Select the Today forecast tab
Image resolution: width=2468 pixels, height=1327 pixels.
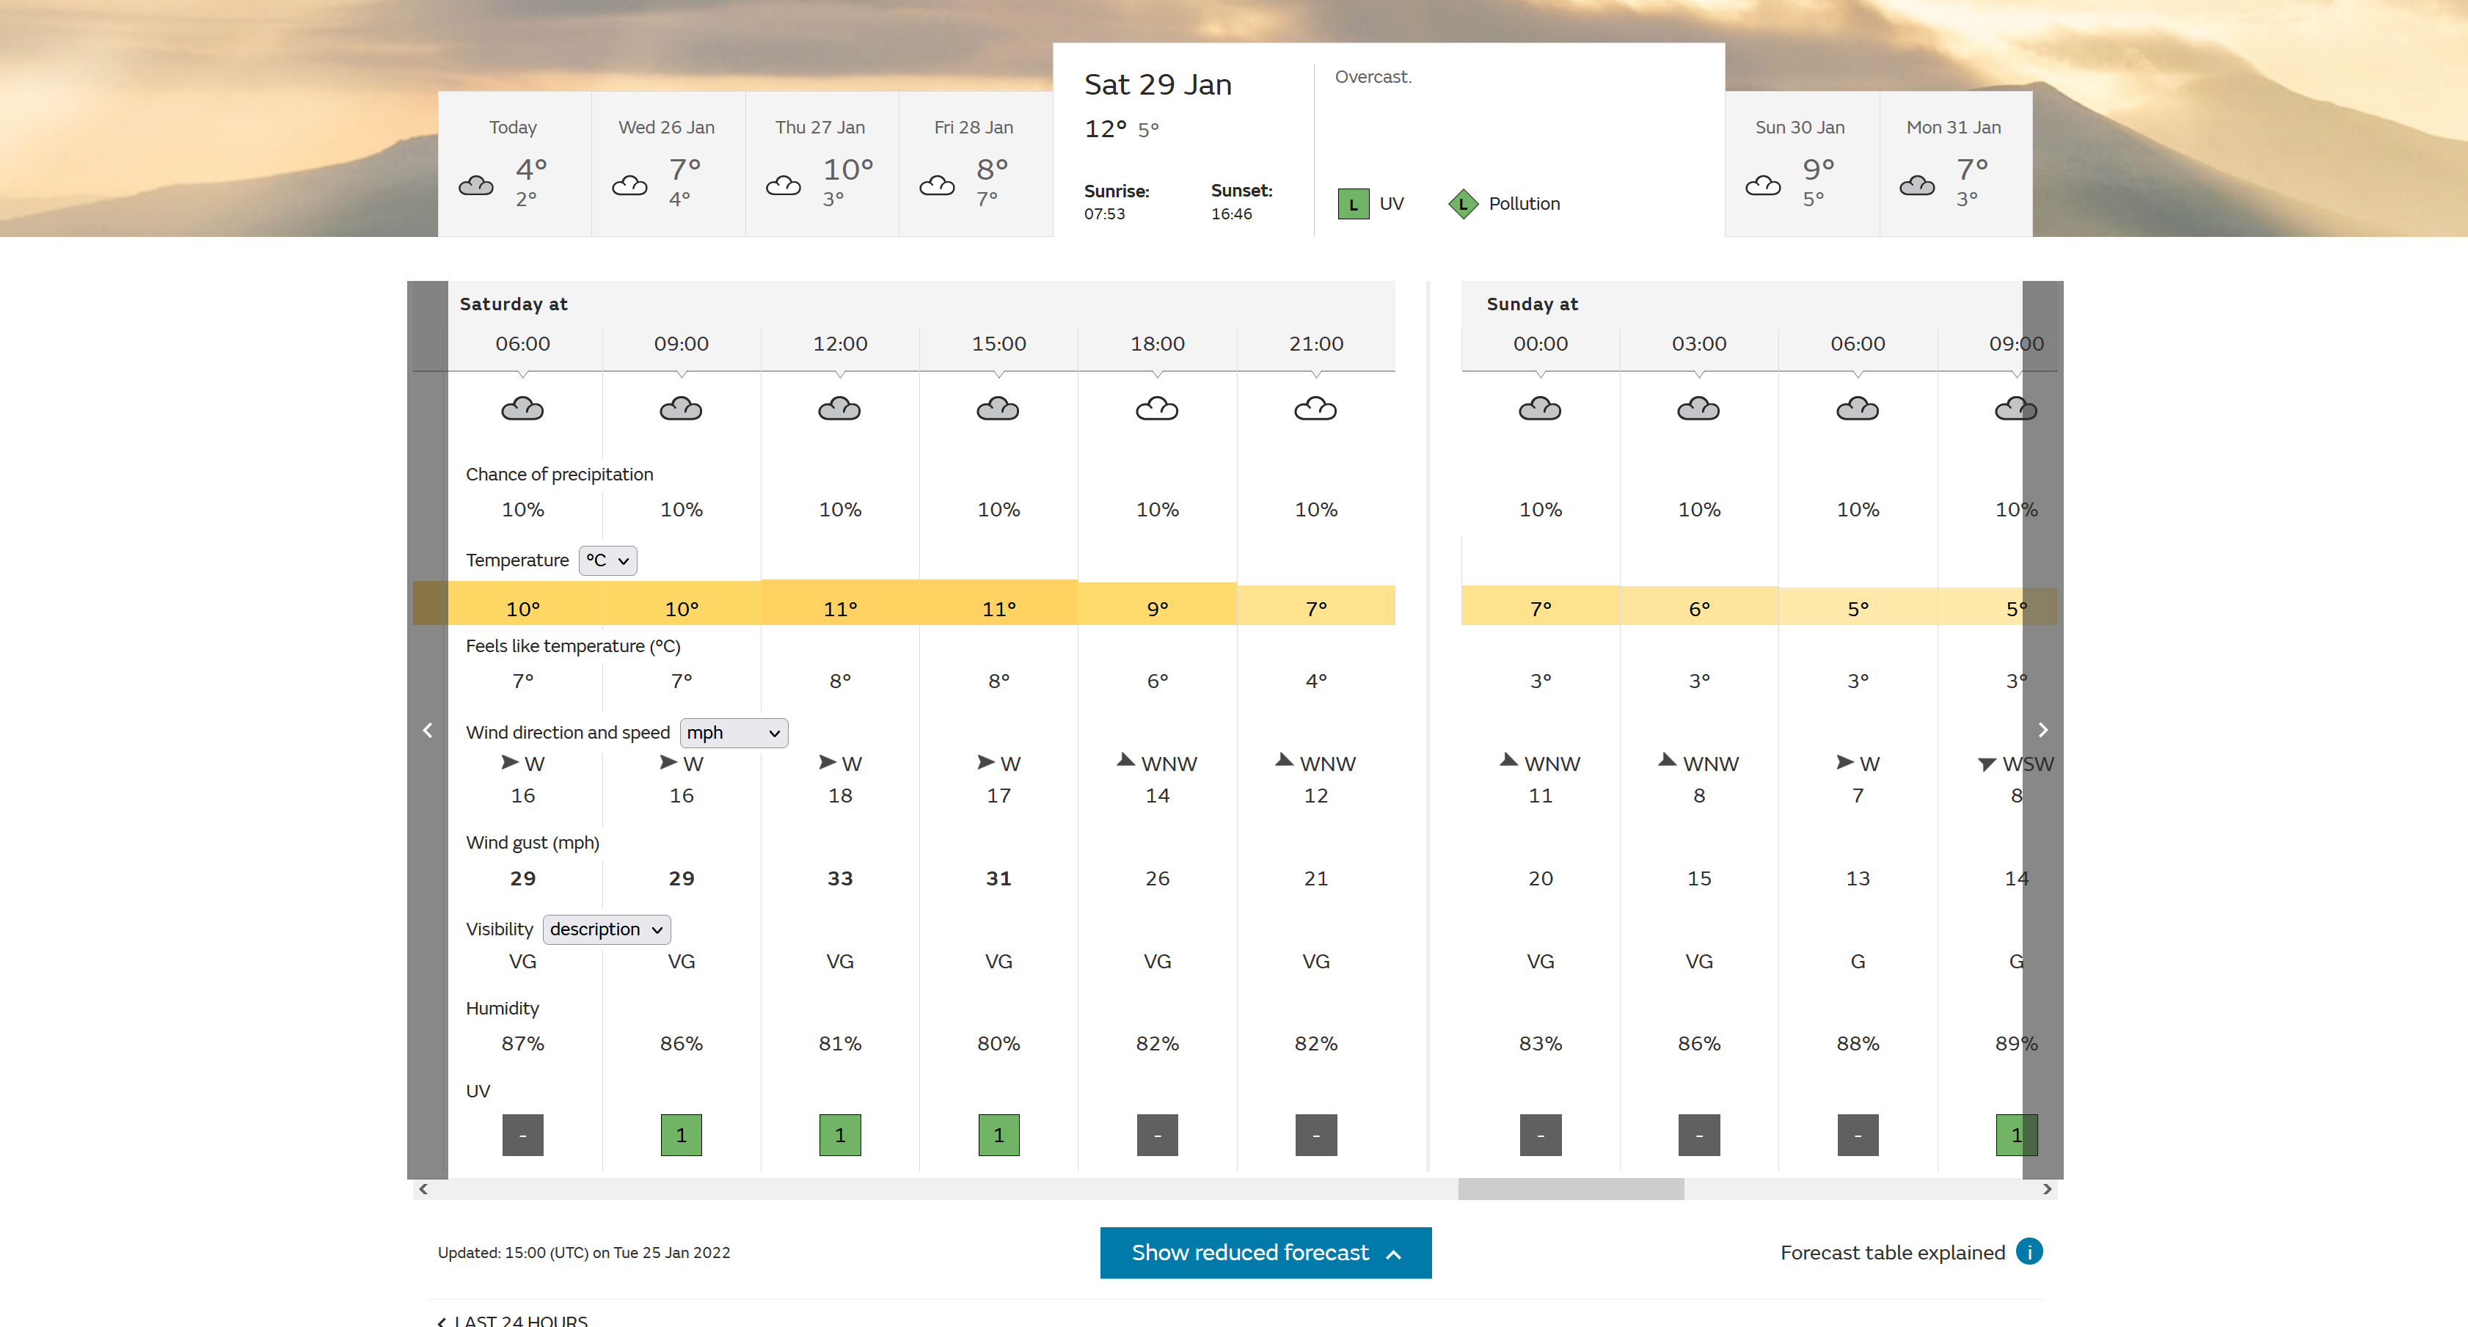(514, 164)
